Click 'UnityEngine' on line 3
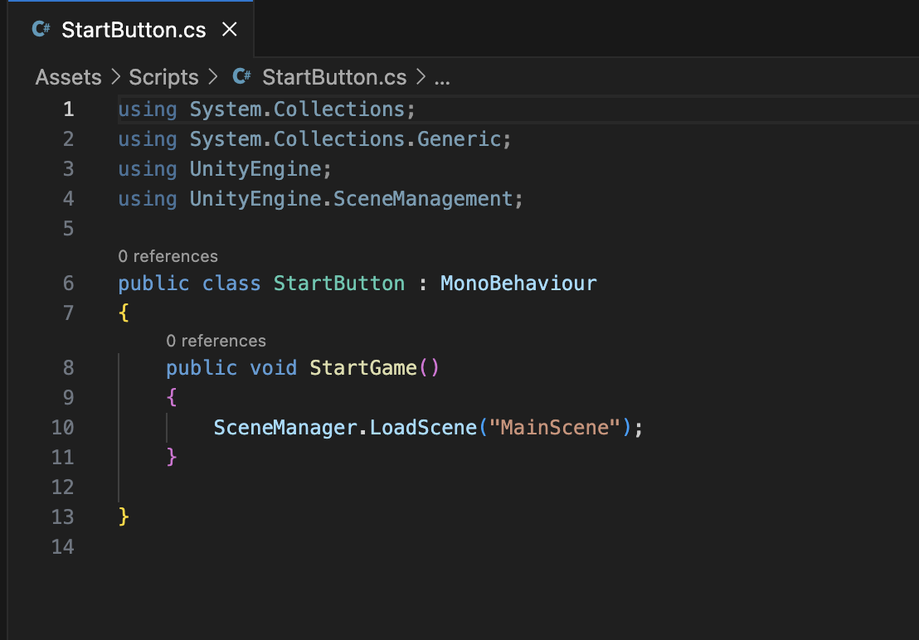Viewport: 919px width, 640px height. coord(255,169)
